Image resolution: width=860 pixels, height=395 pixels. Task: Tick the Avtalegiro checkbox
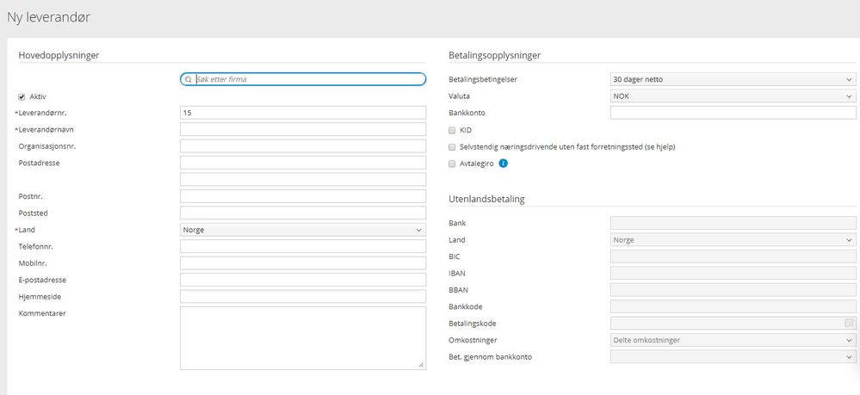453,164
